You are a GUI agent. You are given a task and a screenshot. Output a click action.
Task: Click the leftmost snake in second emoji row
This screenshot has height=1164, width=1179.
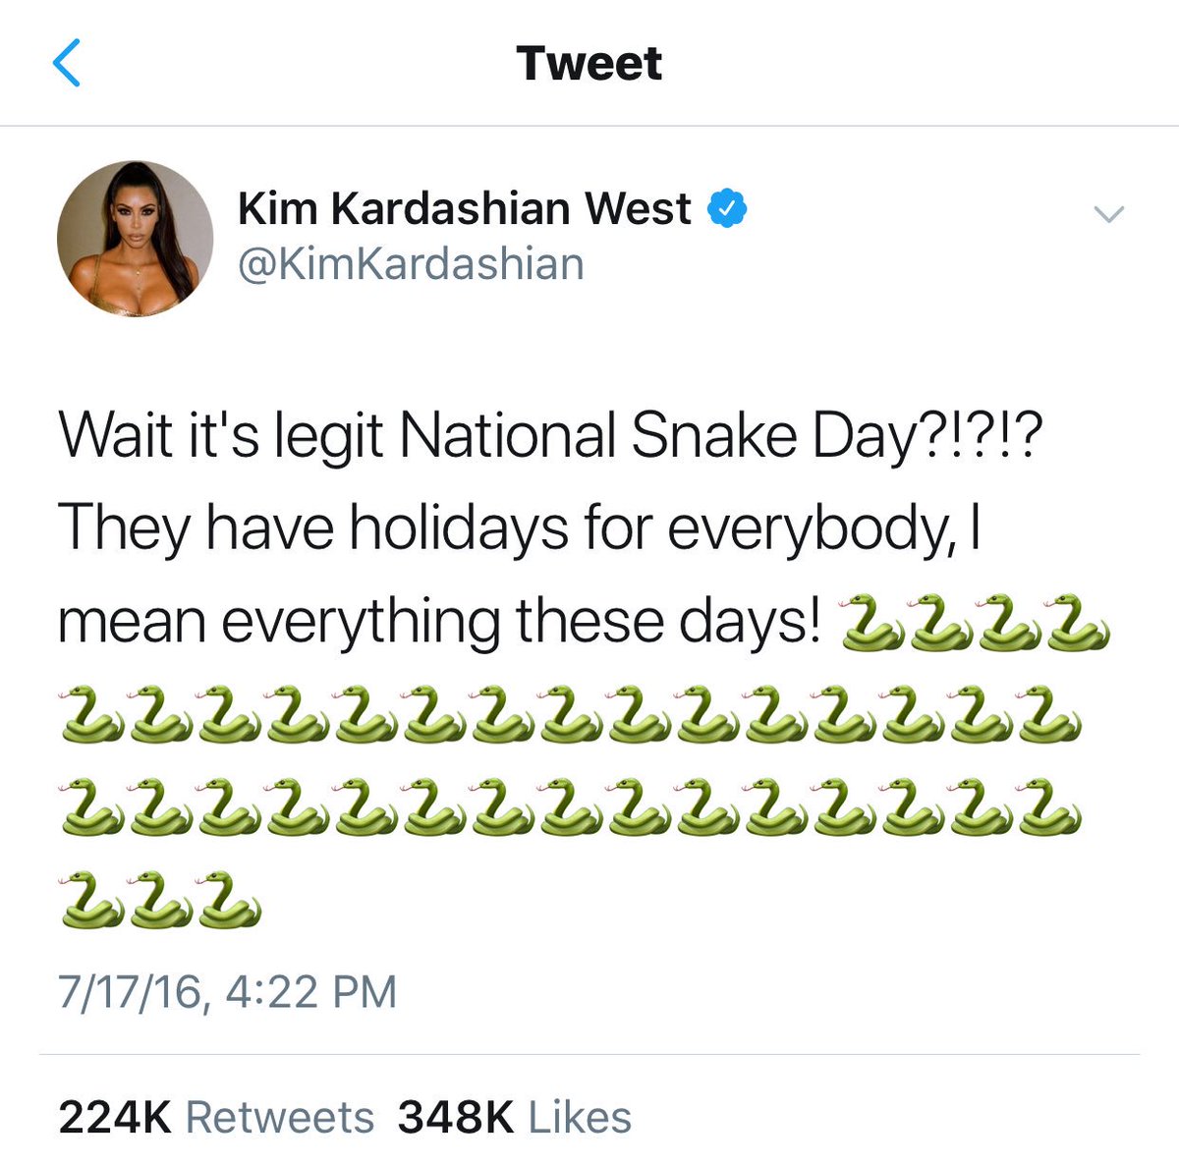tap(91, 715)
